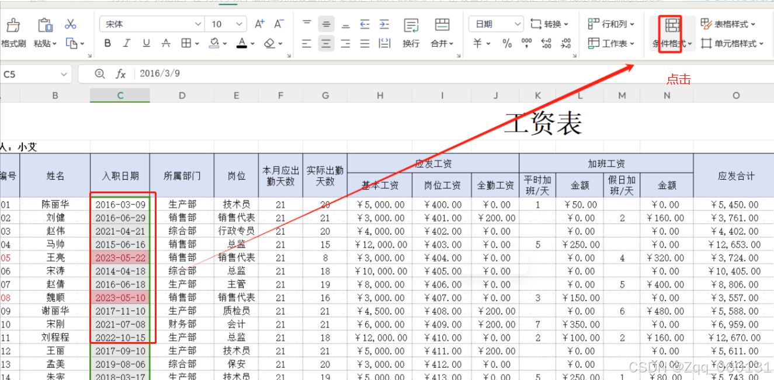Click the Cut scissors icon

pos(71,24)
